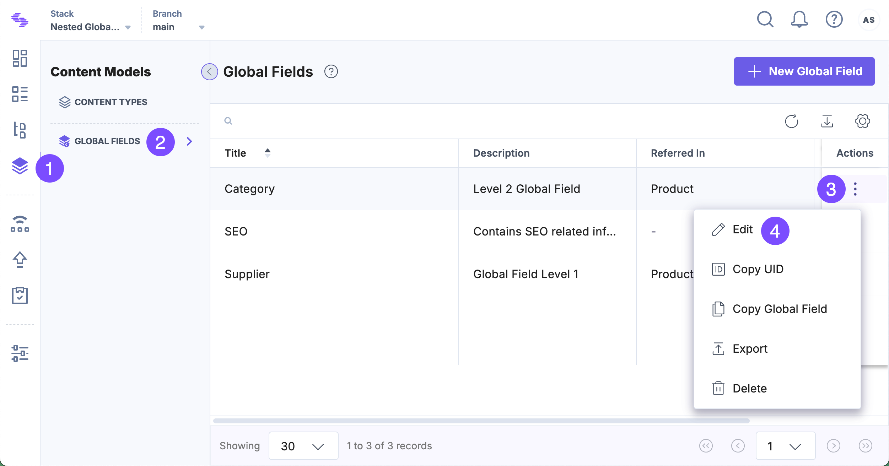889x466 pixels.
Task: Open the Assets tree icon in sidebar
Action: [20, 130]
